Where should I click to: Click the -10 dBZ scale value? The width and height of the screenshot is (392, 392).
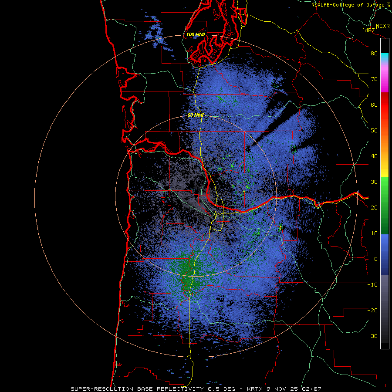[x=372, y=285]
